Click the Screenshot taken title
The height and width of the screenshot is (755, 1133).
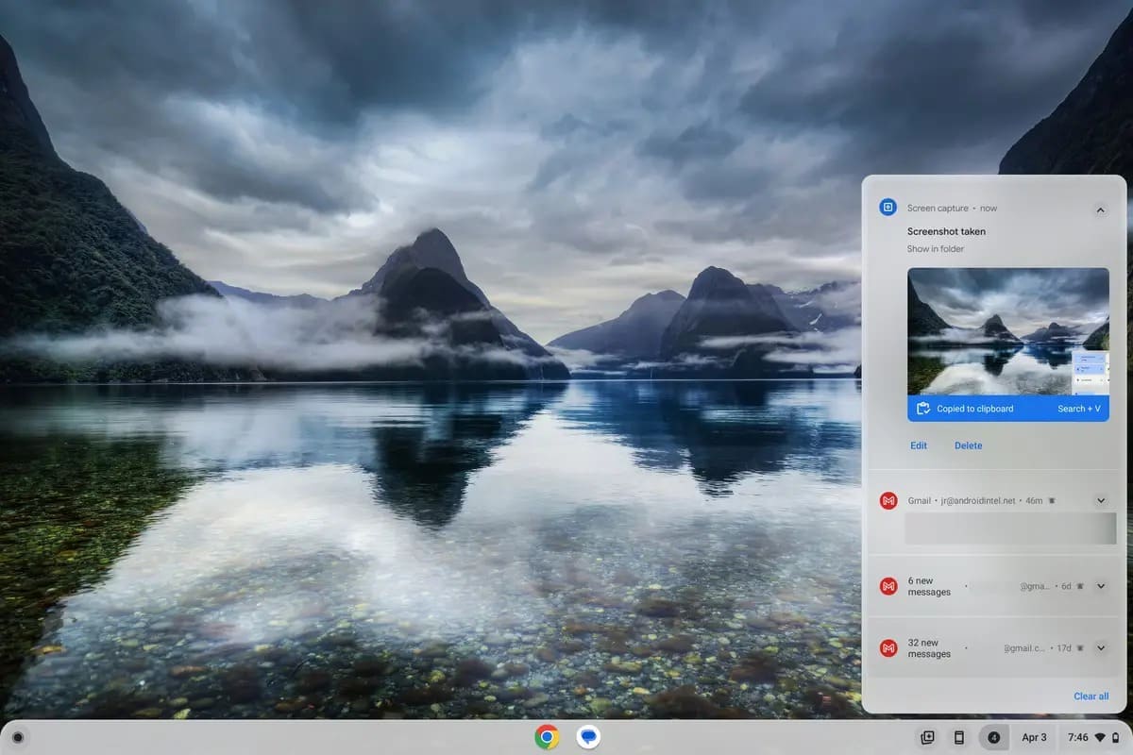(946, 231)
